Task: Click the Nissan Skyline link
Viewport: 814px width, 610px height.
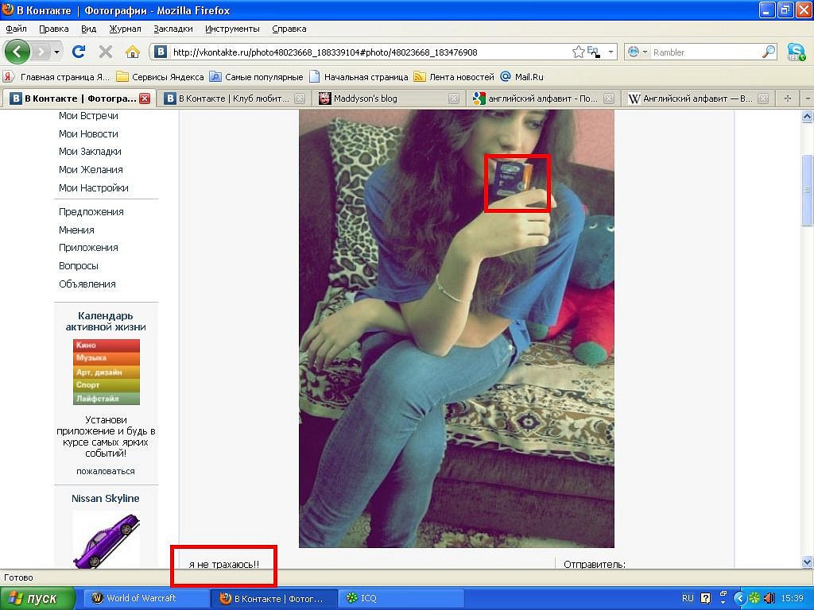Action: tap(105, 499)
